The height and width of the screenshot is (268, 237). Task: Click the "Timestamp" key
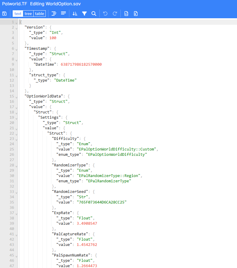pyautogui.click(x=37, y=49)
